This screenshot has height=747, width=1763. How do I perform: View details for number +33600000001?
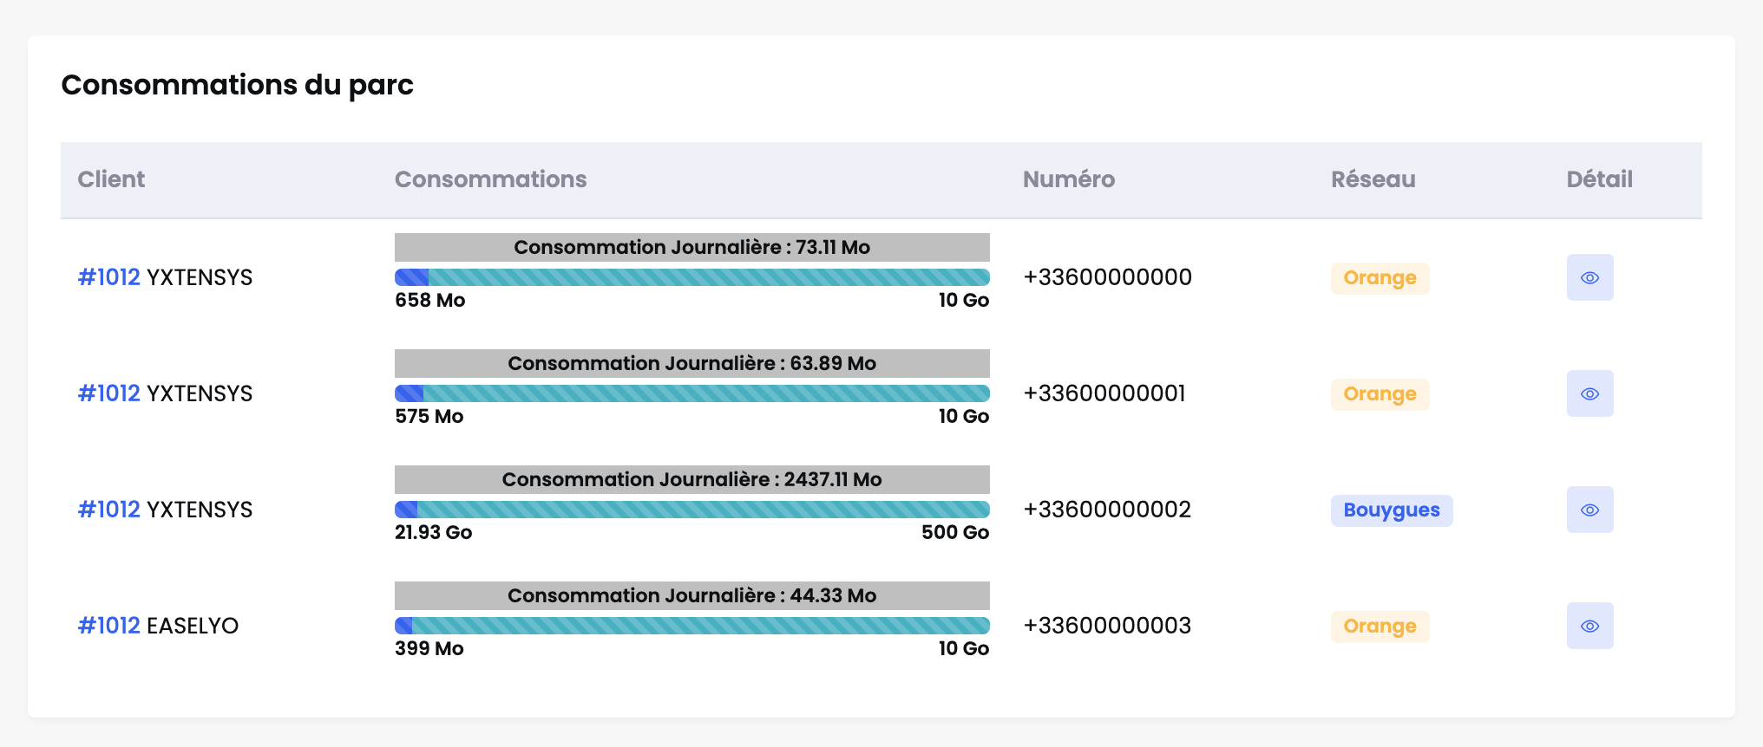(x=1589, y=393)
